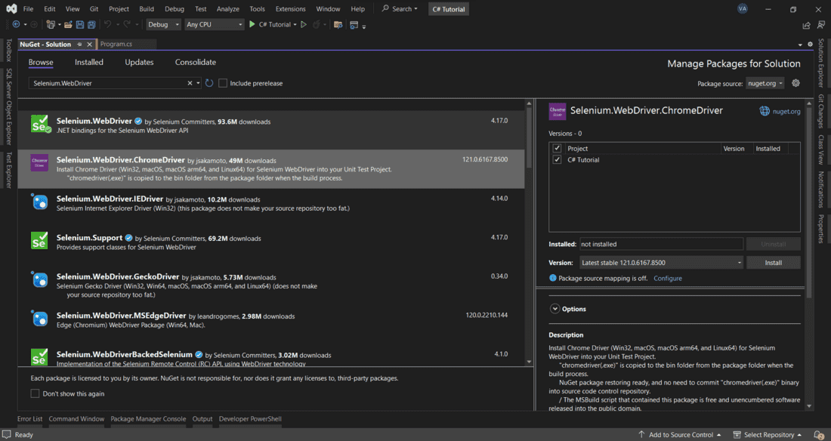The width and height of the screenshot is (831, 441).
Task: Open the Build menu
Action: point(147,9)
